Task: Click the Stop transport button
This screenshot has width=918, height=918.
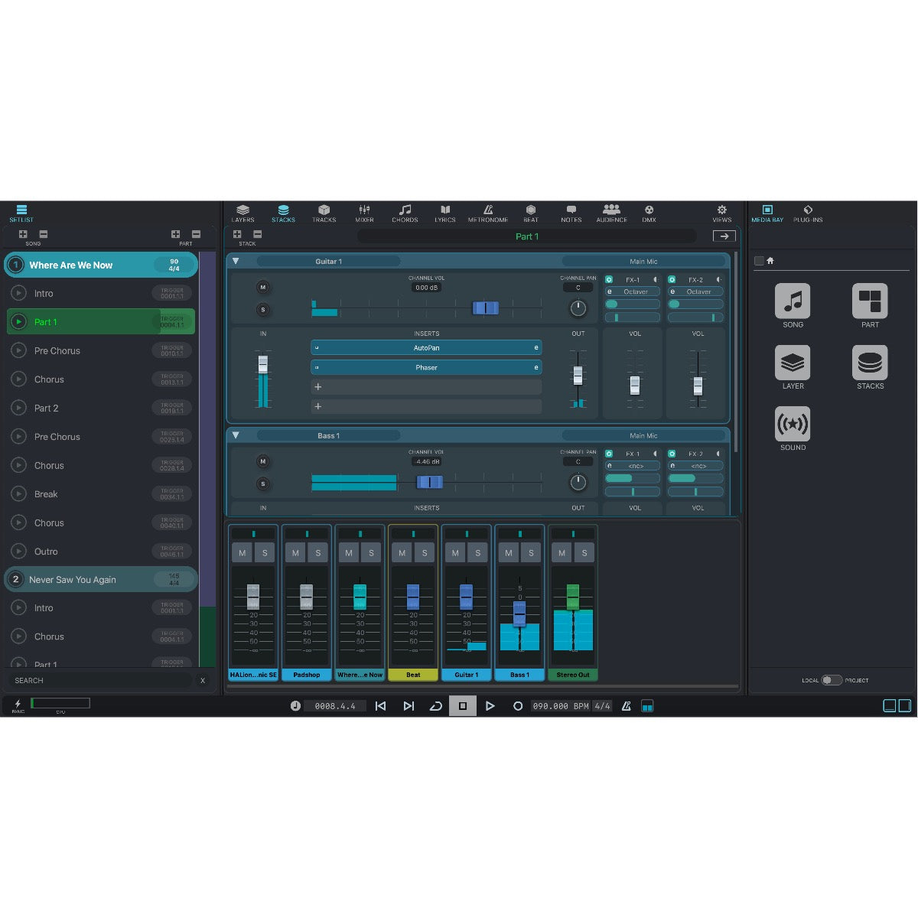Action: click(463, 706)
